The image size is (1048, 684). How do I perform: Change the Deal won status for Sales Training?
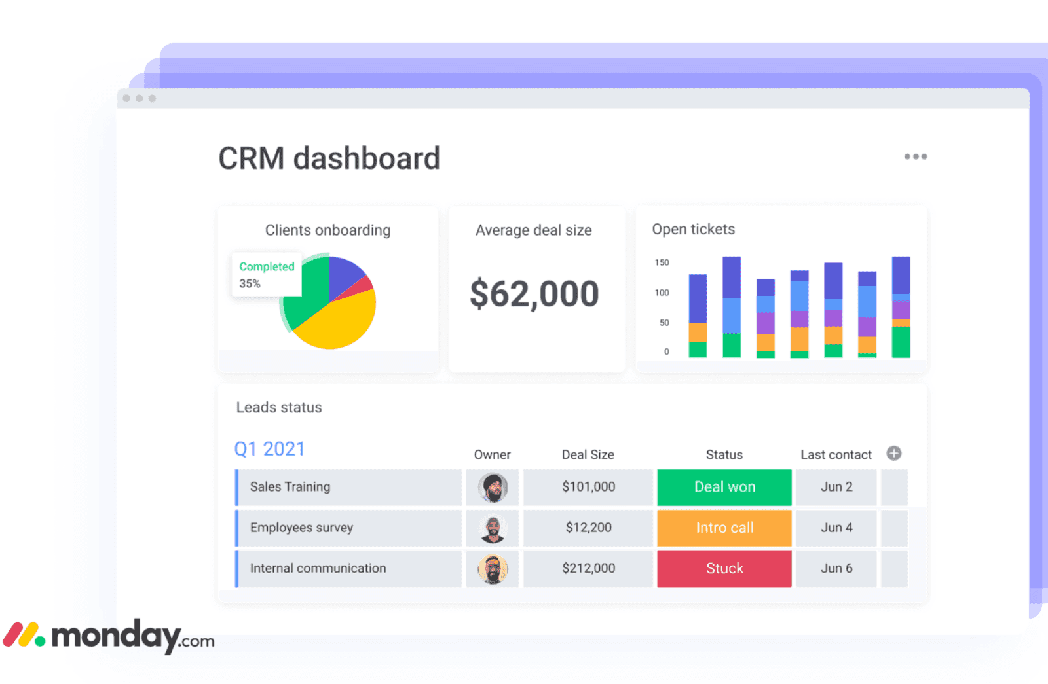click(724, 487)
